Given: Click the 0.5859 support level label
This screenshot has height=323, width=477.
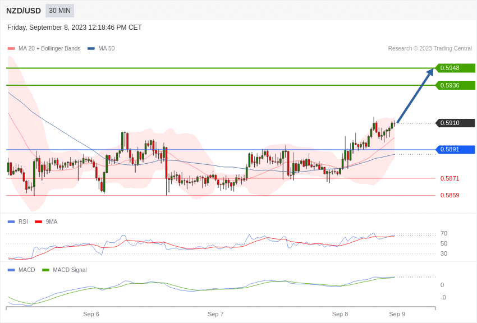Looking at the screenshot, I should 450,195.
